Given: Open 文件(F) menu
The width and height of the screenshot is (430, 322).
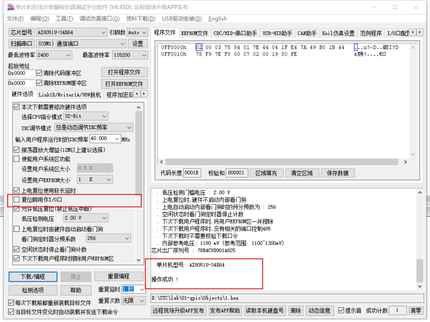Looking at the screenshot, I should [x=15, y=19].
